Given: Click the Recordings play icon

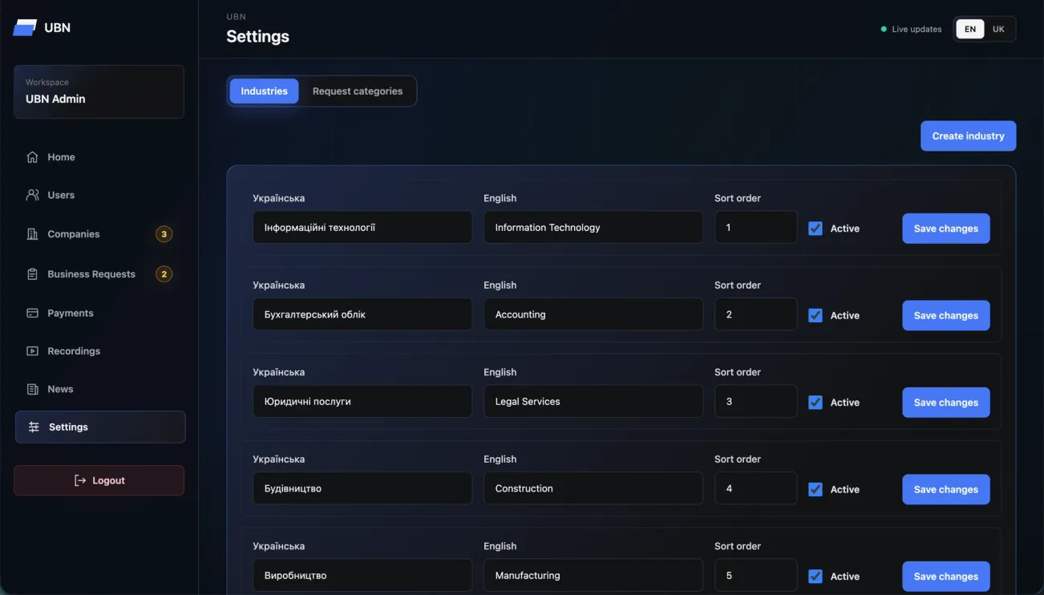Looking at the screenshot, I should (x=32, y=351).
